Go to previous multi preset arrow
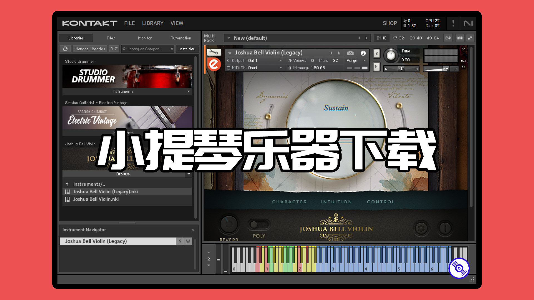The image size is (534, 300). (x=359, y=38)
